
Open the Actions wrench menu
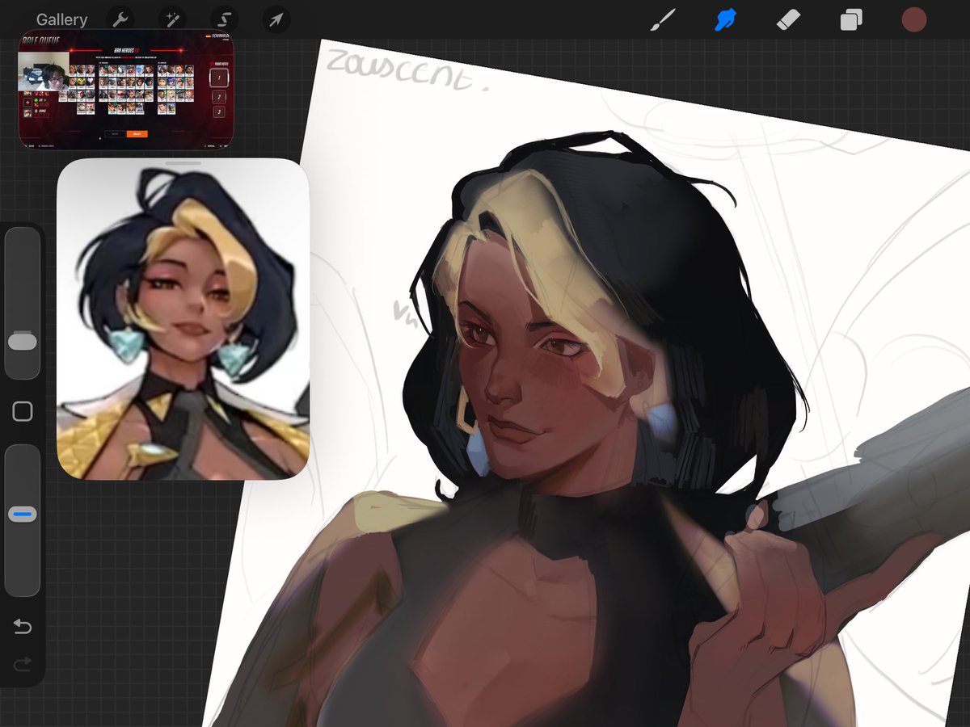coord(120,19)
